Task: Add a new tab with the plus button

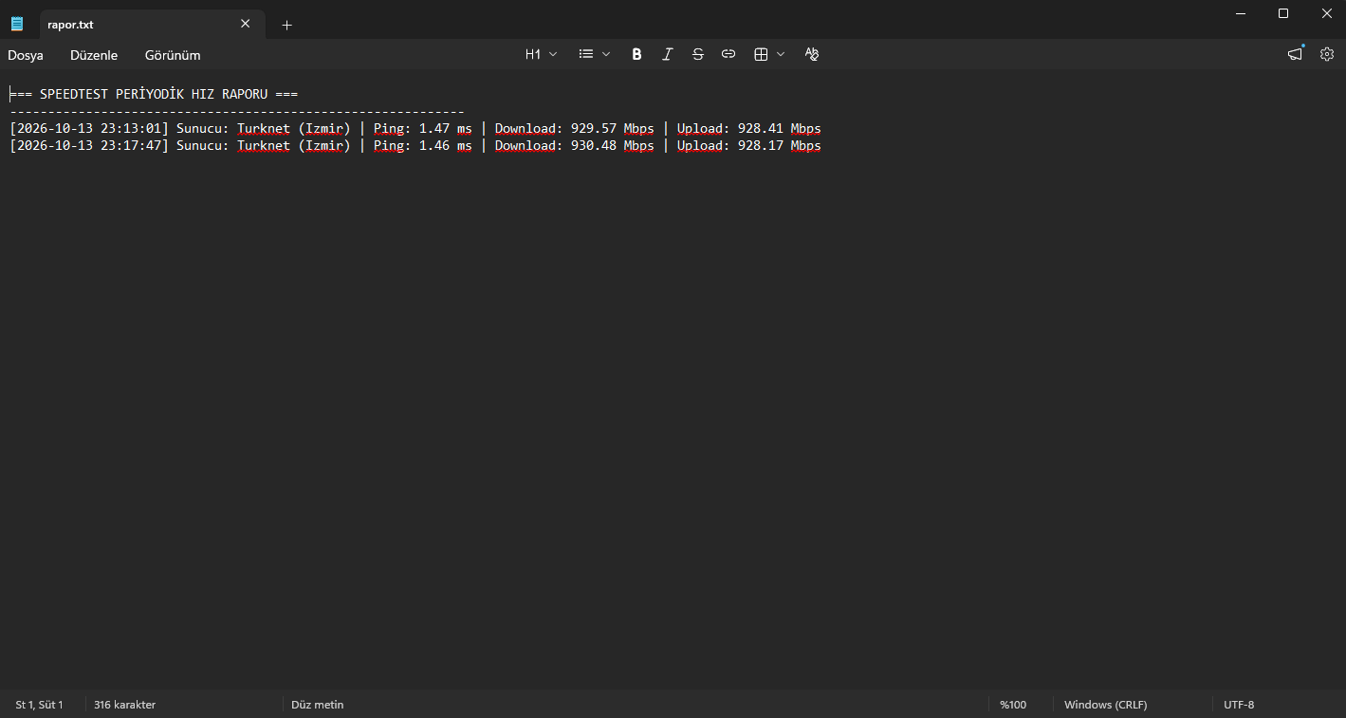Action: [x=287, y=25]
